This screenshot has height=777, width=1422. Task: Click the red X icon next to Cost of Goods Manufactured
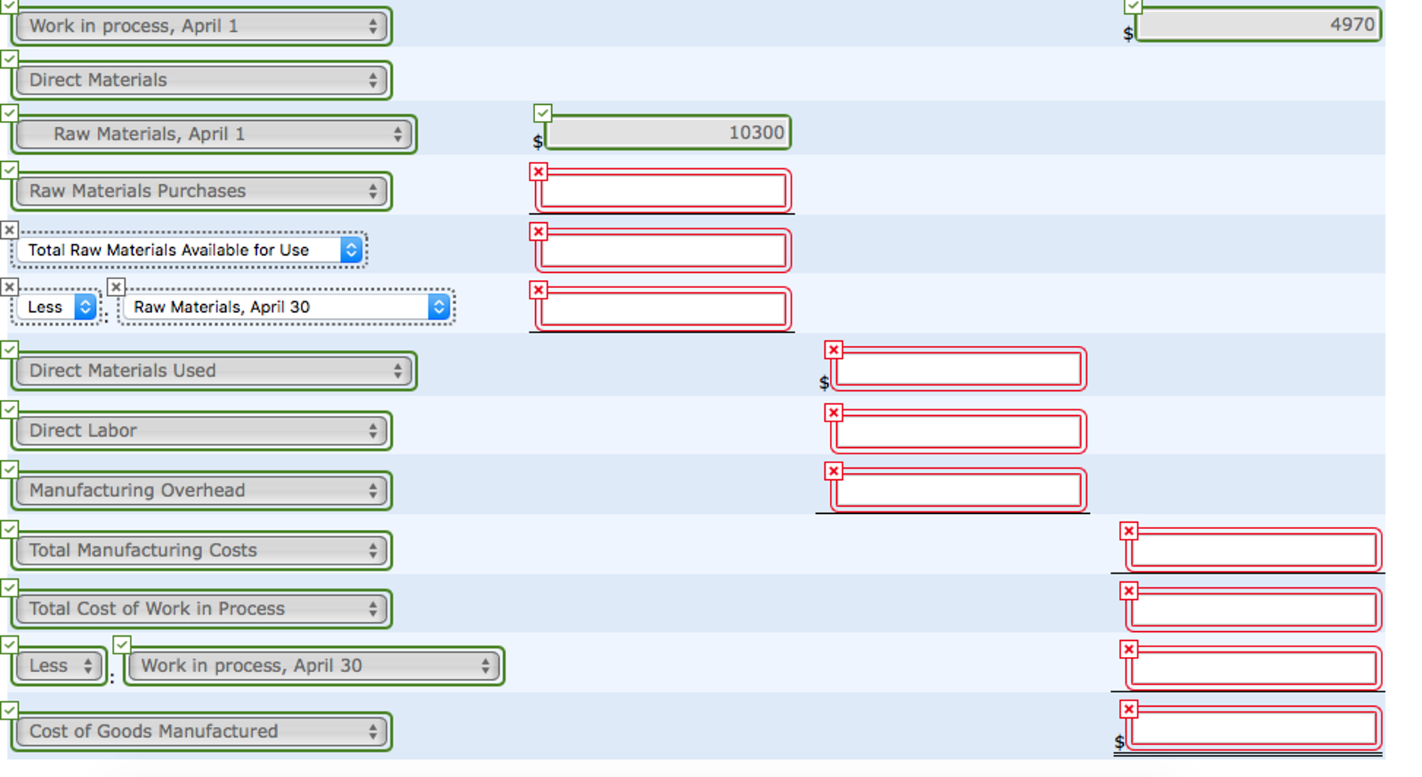(1128, 709)
